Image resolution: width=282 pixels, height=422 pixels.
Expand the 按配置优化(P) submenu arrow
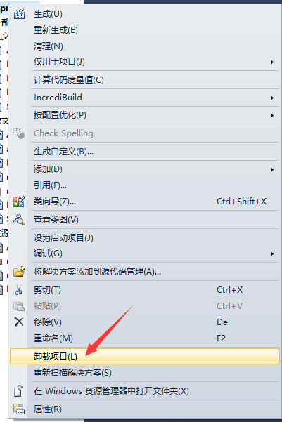[272, 115]
